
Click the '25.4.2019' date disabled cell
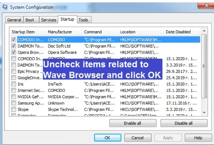click(181, 78)
